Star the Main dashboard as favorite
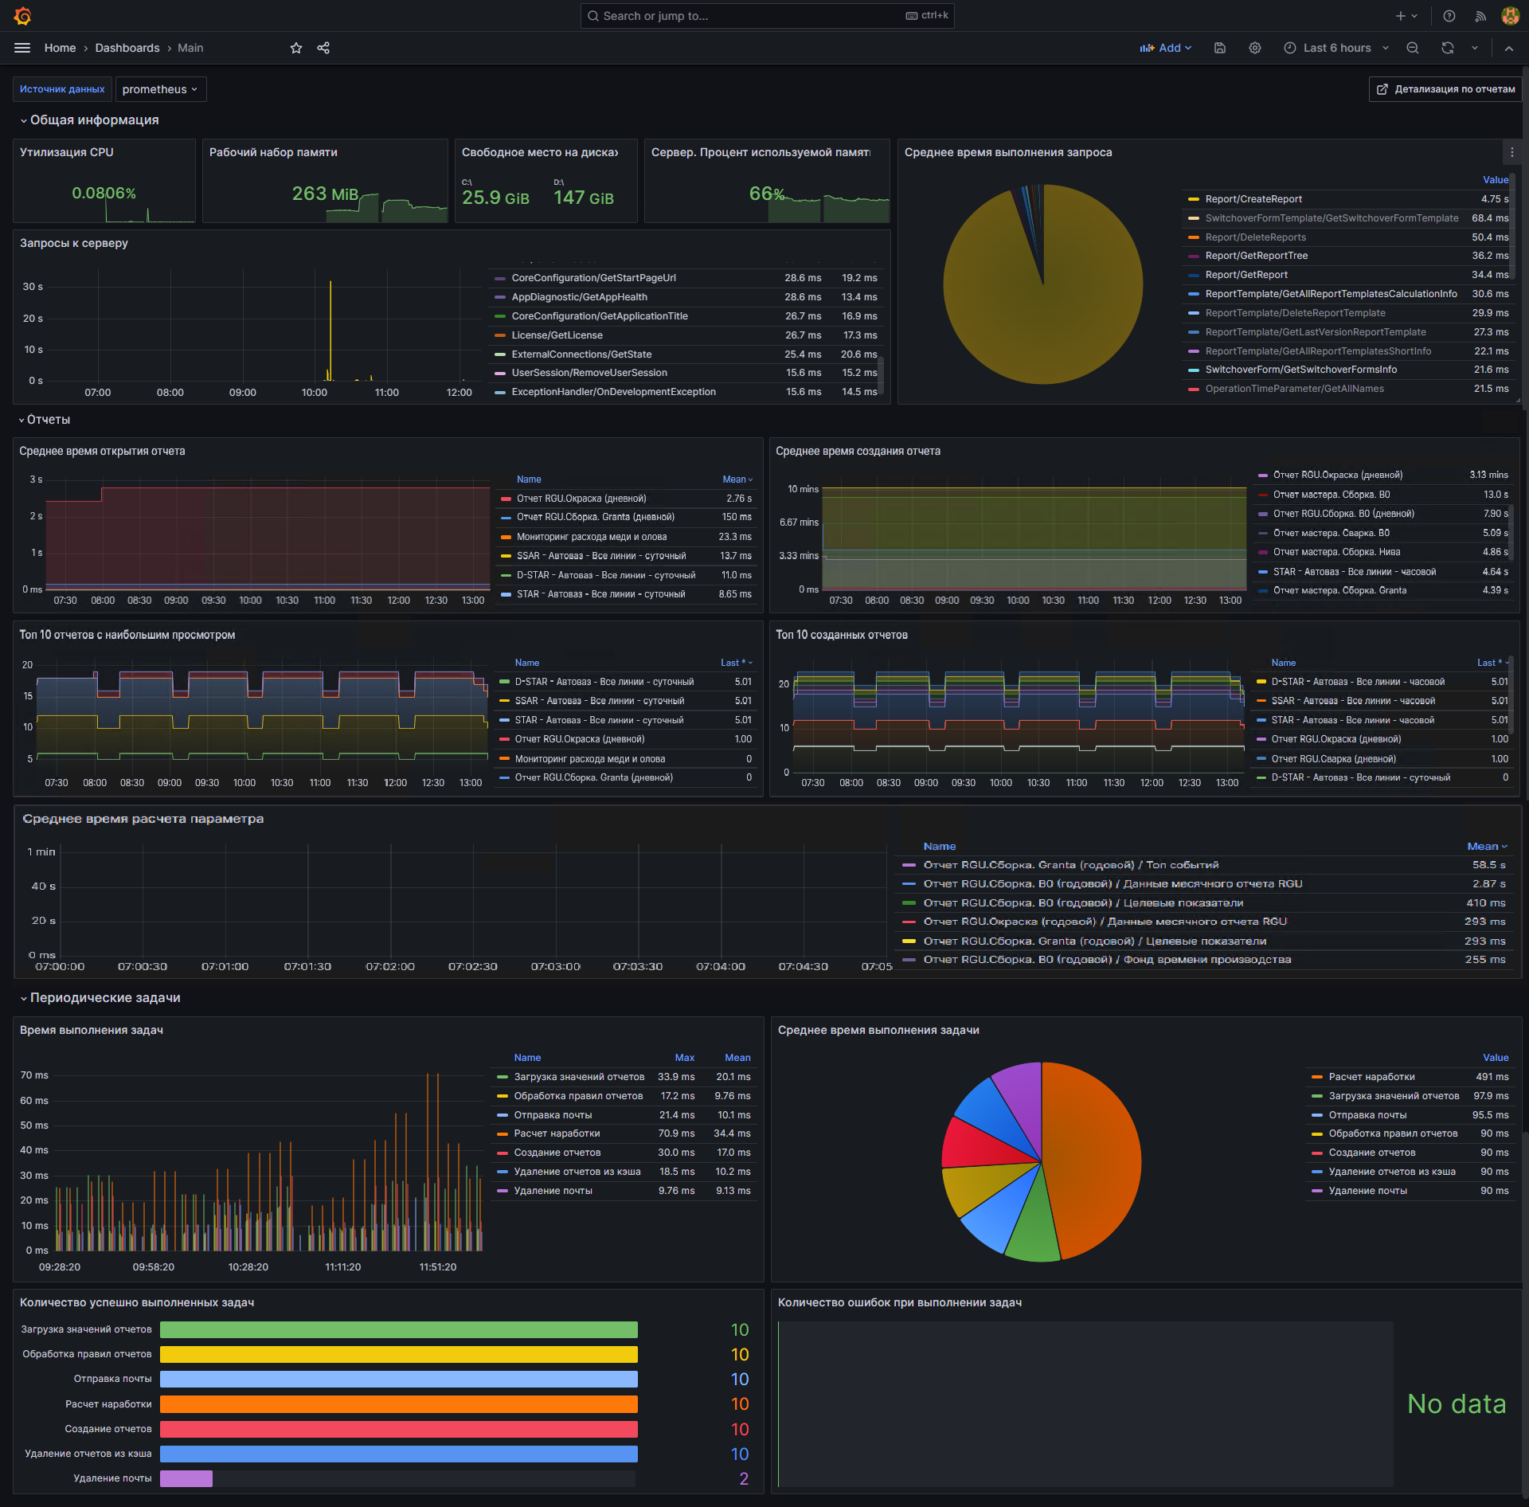Viewport: 1529px width, 1507px height. pos(296,48)
